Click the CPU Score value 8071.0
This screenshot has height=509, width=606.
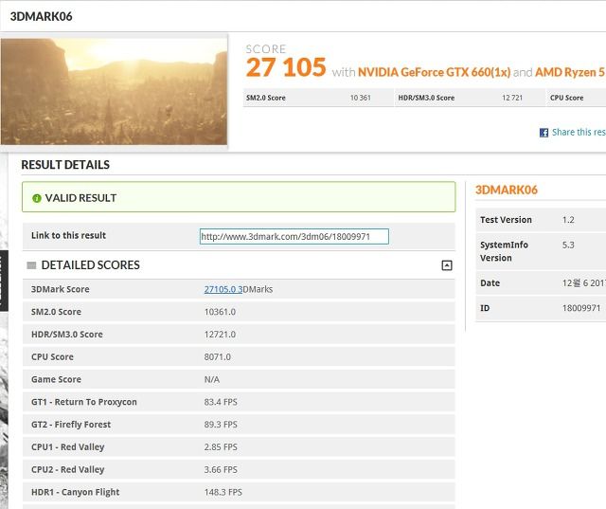click(x=217, y=357)
